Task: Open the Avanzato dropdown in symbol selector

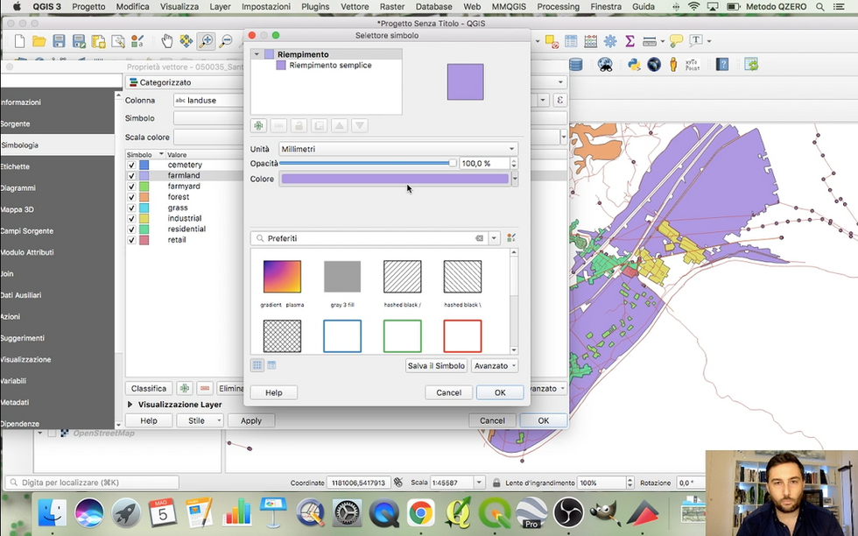Action: click(493, 365)
